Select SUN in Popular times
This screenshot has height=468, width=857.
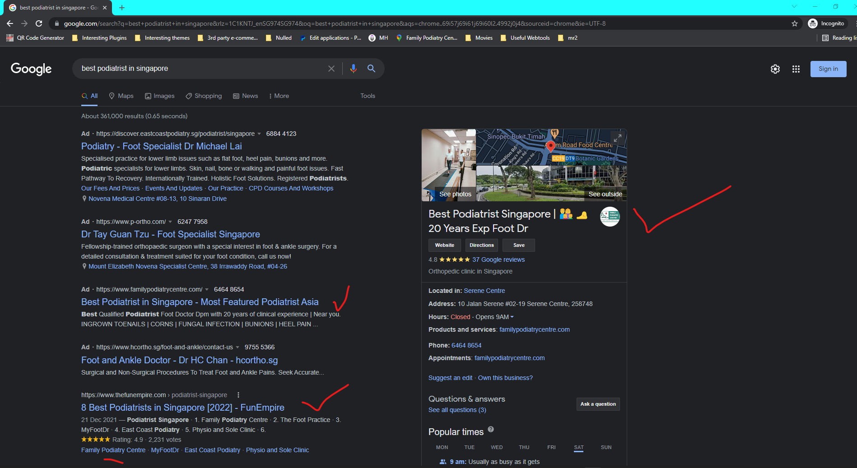pyautogui.click(x=606, y=447)
